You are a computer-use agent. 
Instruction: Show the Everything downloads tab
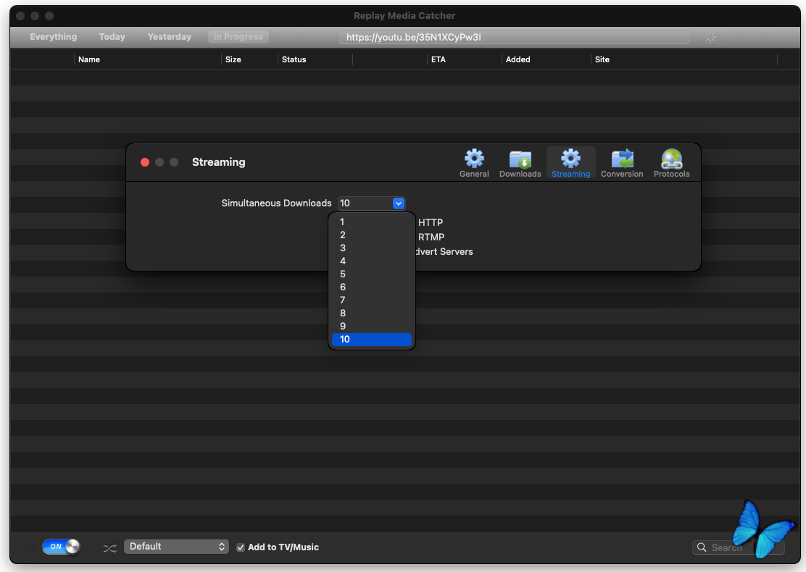[x=53, y=37]
